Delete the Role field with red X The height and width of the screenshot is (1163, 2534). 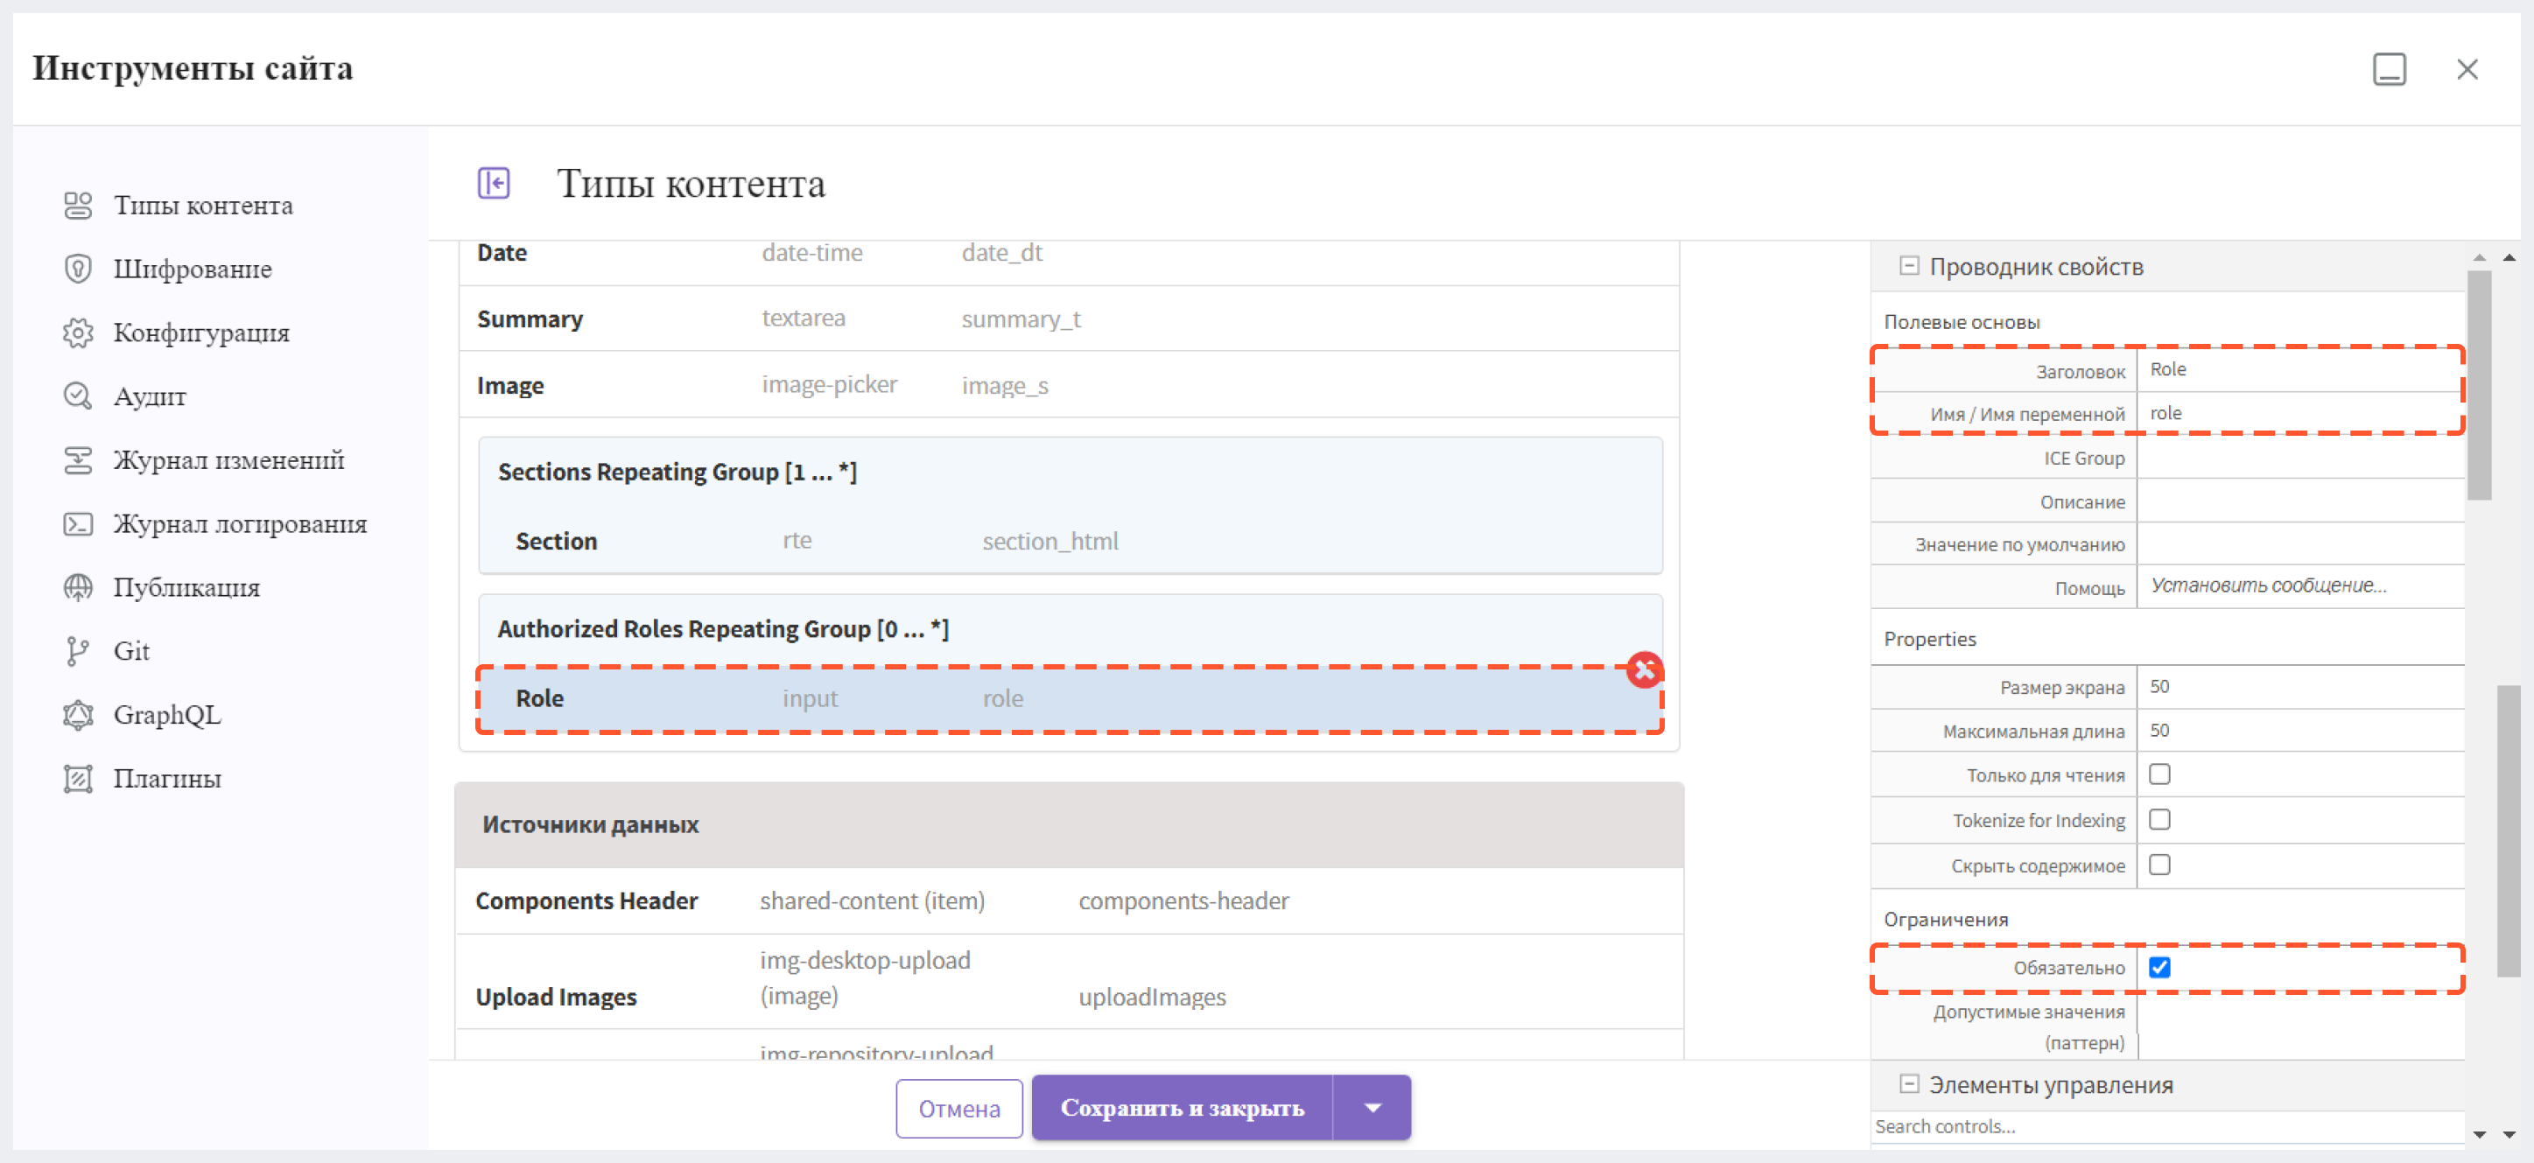1644,670
